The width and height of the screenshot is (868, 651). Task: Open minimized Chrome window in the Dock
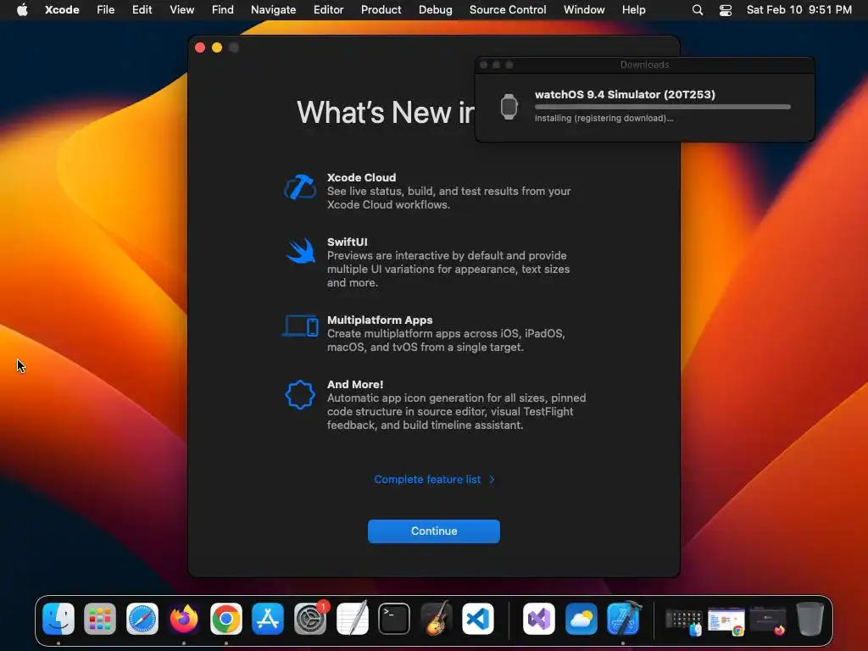pyautogui.click(x=726, y=621)
